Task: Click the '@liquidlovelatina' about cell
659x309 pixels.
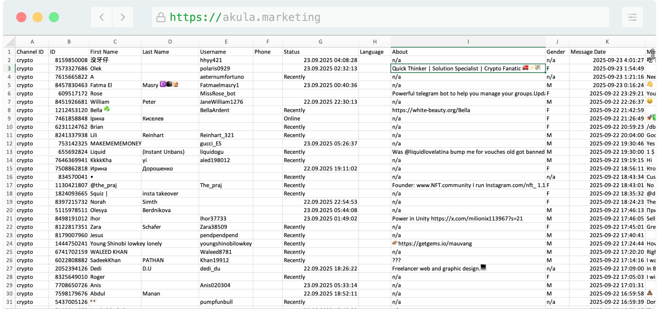Action: pos(468,152)
